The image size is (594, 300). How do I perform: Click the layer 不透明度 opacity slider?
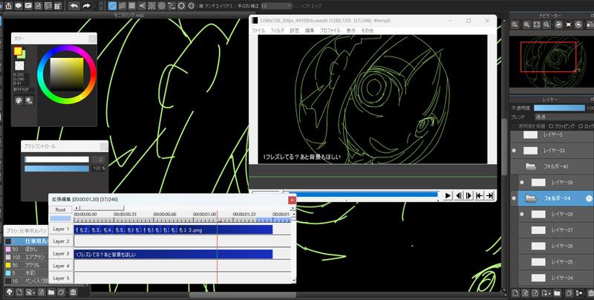[x=559, y=108]
